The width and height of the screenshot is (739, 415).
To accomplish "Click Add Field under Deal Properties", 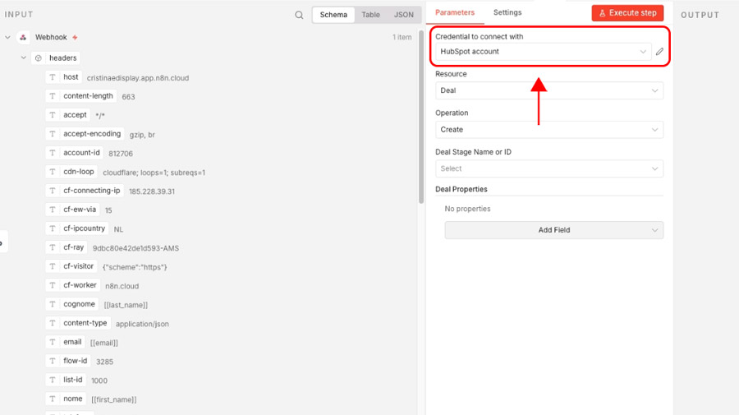I will (553, 230).
